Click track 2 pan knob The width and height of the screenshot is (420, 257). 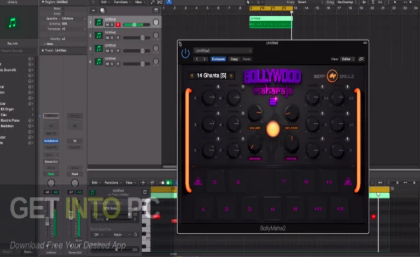click(156, 35)
